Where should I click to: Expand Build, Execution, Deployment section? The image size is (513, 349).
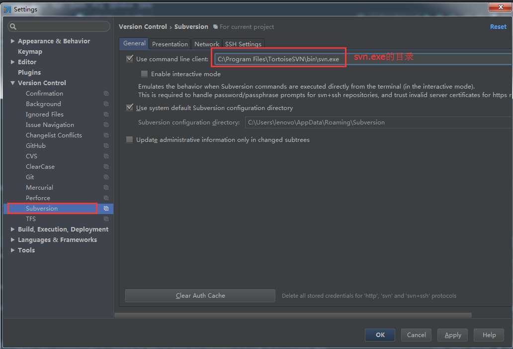point(12,230)
